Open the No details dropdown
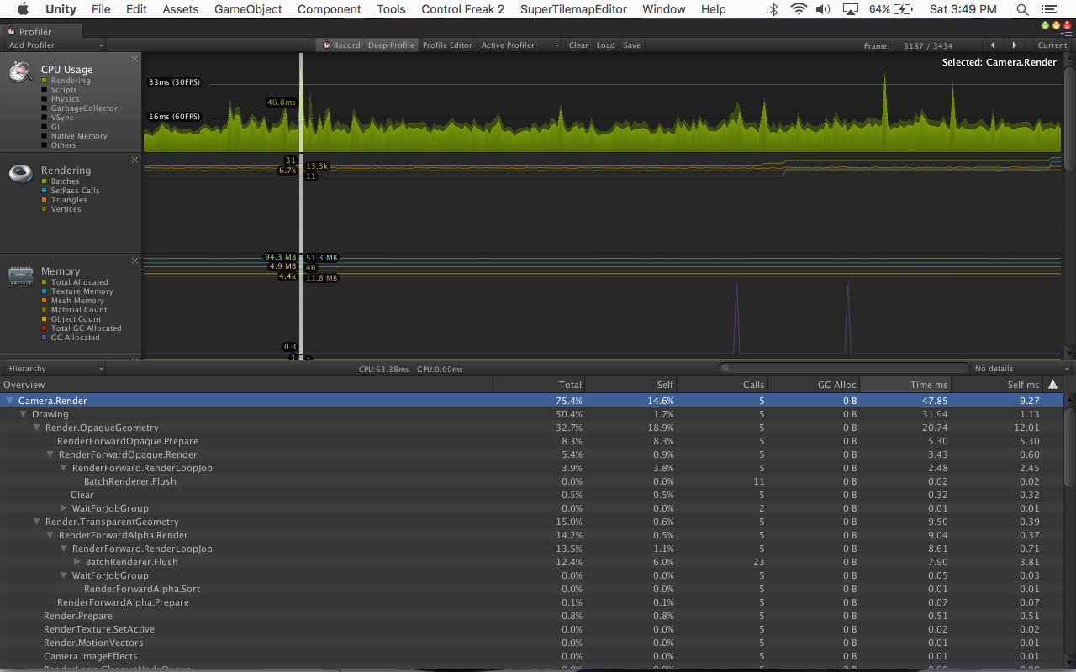Viewport: 1076px width, 672px height. [x=1021, y=369]
